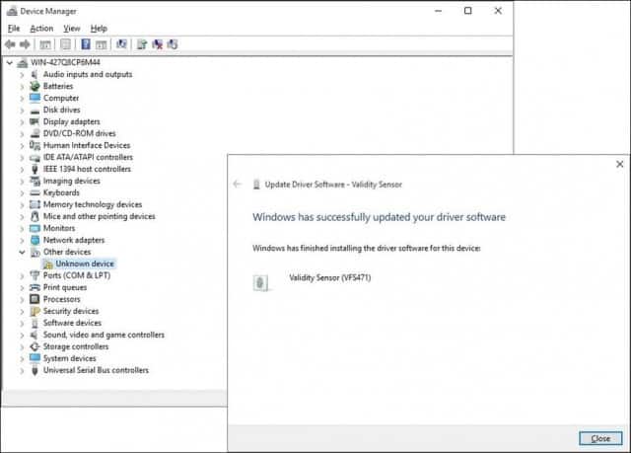Open the Action menu

(41, 29)
